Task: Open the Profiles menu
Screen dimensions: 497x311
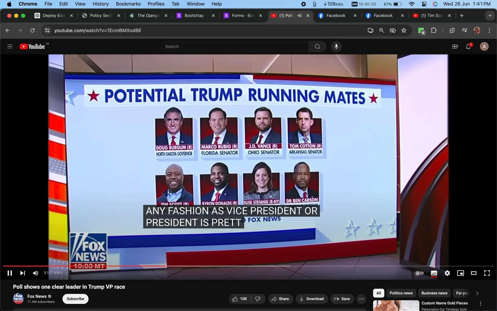Action: pyautogui.click(x=156, y=4)
